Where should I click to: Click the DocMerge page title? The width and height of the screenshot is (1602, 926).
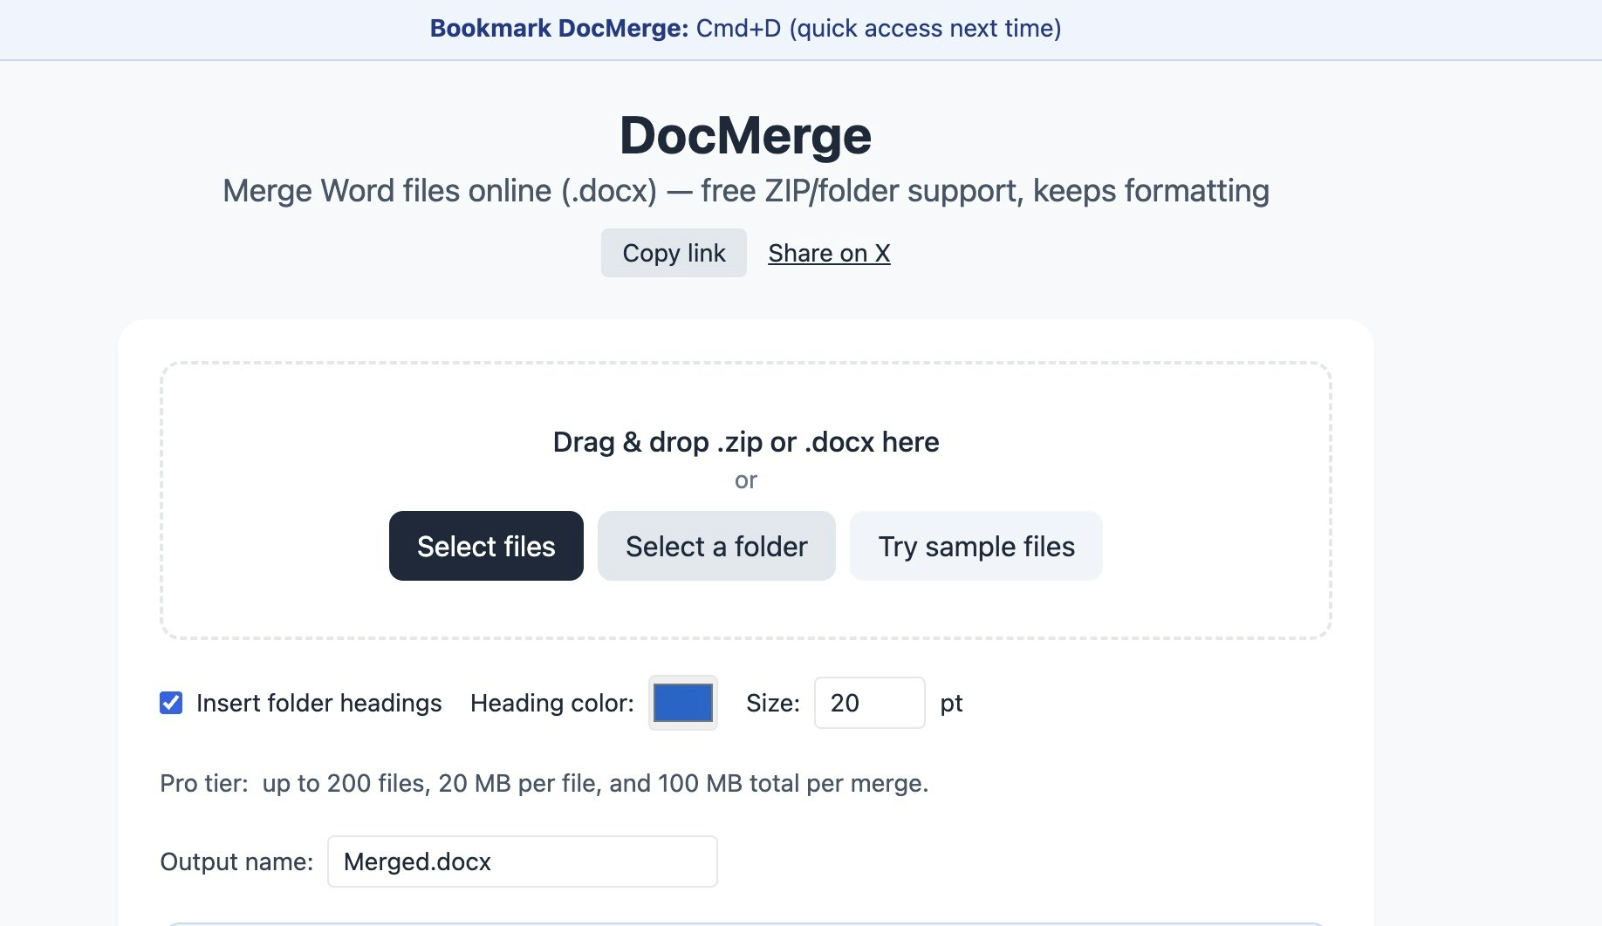744,133
